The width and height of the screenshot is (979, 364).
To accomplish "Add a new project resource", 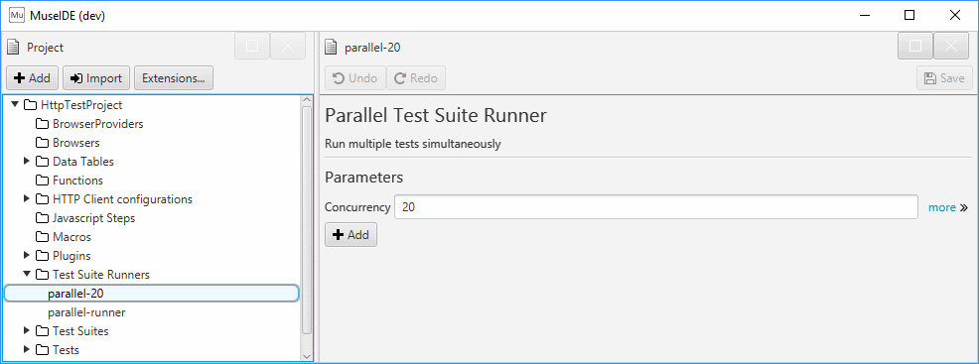I will [33, 78].
